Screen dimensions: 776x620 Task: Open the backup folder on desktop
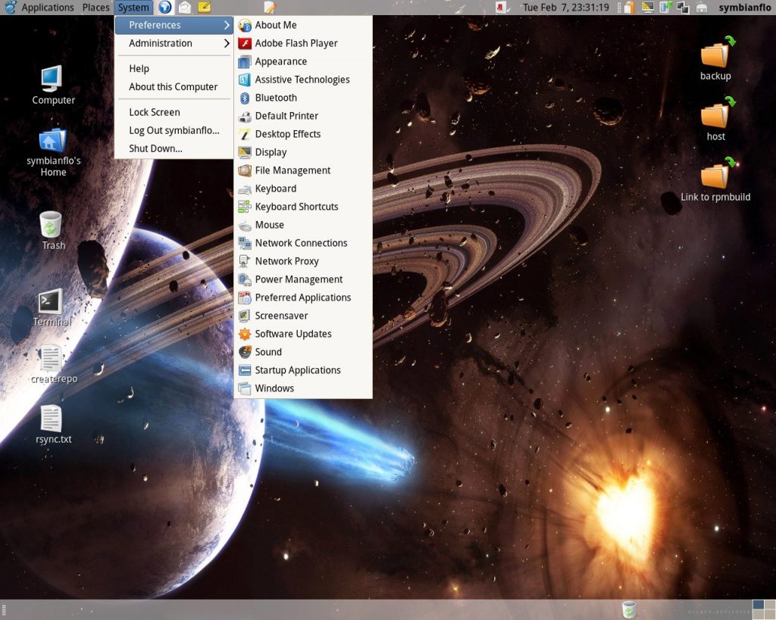715,55
